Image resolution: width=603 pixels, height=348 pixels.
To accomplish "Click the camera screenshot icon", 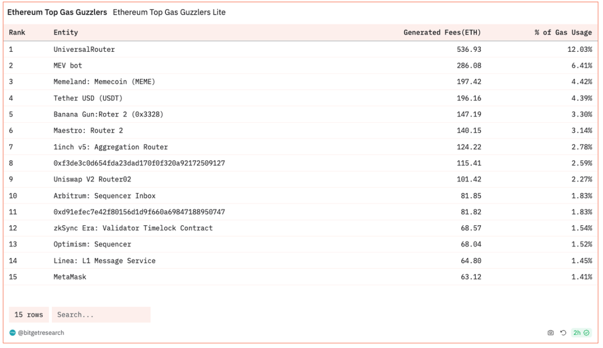I will pos(551,333).
